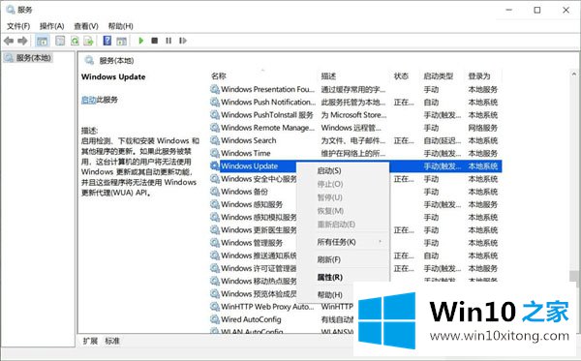Click gear icon of WinHTTP Web Proxy row
581x361 pixels.
pos(215,307)
